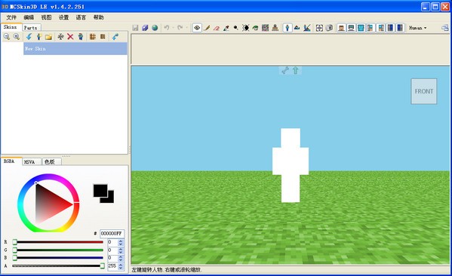Open the undo history dropdown arrow
452x276 pixels.
coord(173,28)
